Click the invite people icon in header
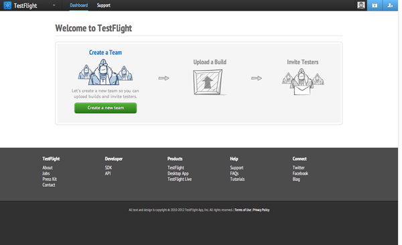 pyautogui.click(x=390, y=5)
